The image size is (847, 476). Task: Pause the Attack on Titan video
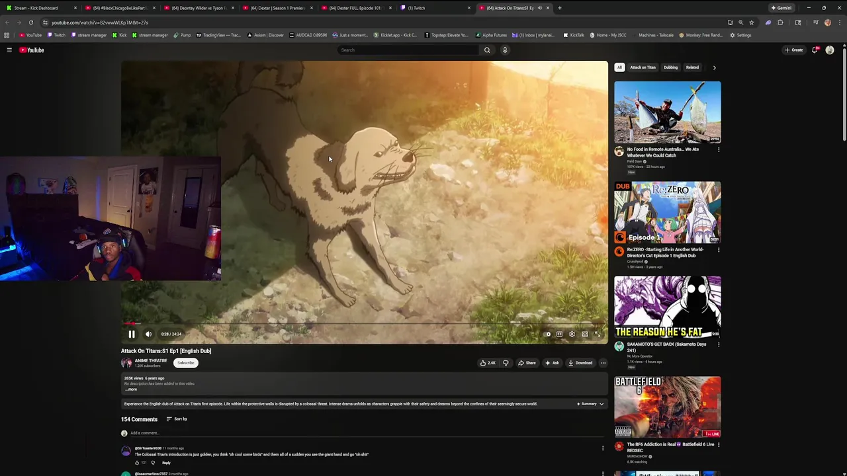pyautogui.click(x=132, y=334)
